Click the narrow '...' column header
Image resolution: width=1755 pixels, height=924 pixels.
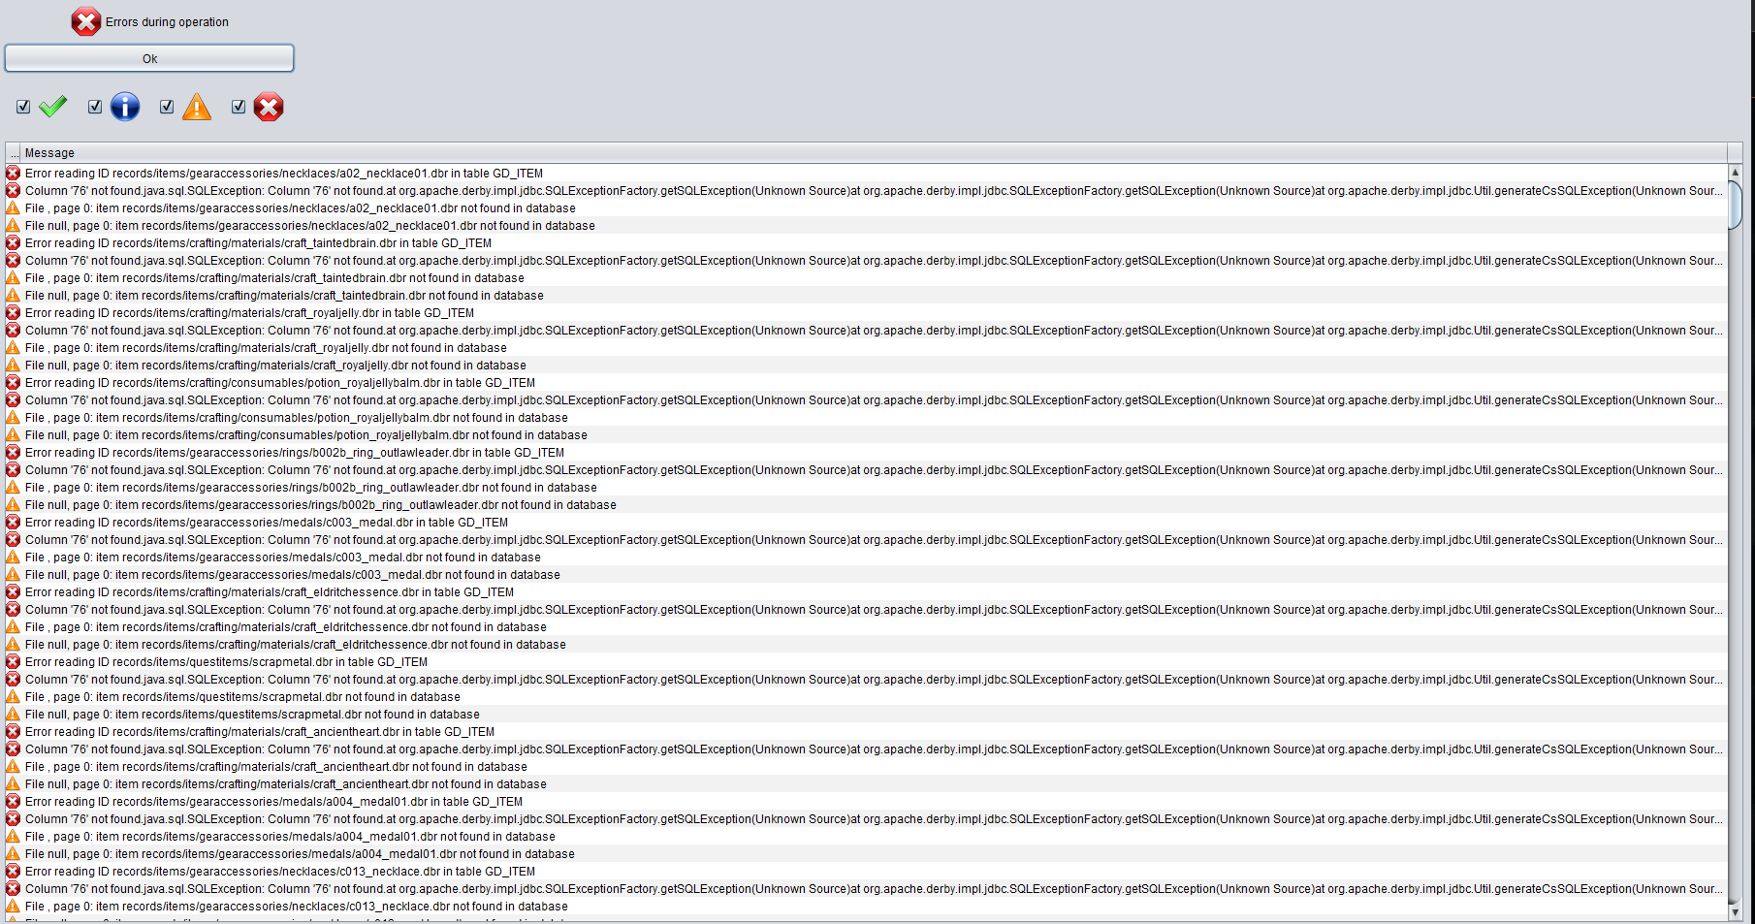coord(14,153)
